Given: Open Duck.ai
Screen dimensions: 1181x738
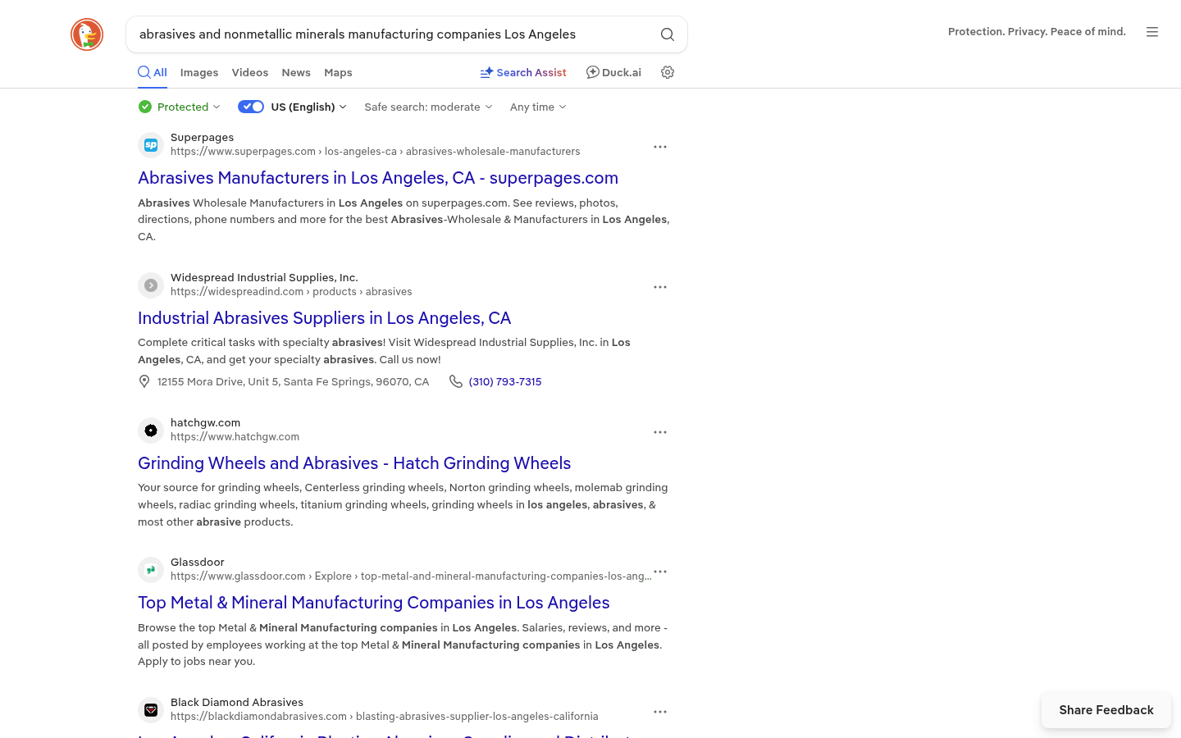Looking at the screenshot, I should click(x=613, y=72).
